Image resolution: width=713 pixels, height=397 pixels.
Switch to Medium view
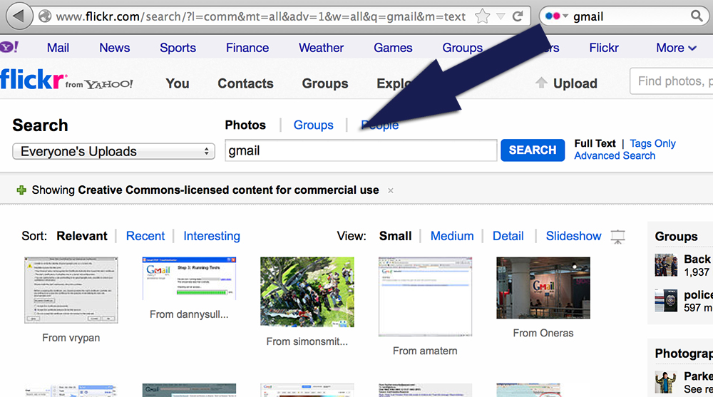[x=452, y=236]
